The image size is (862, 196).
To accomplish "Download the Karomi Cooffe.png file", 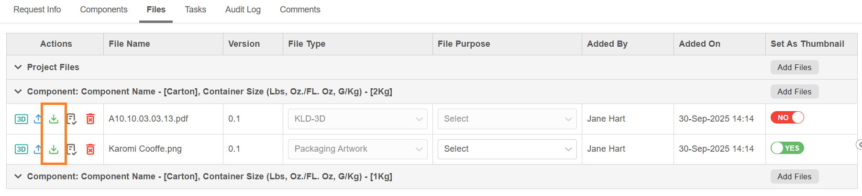I will 54,149.
